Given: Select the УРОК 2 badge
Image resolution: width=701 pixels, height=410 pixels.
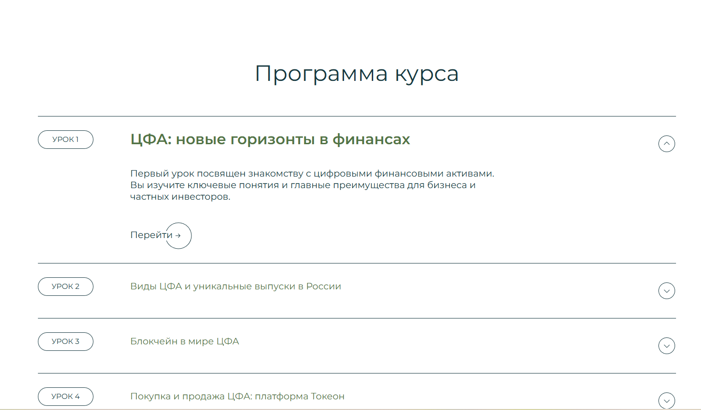Looking at the screenshot, I should (x=66, y=287).
